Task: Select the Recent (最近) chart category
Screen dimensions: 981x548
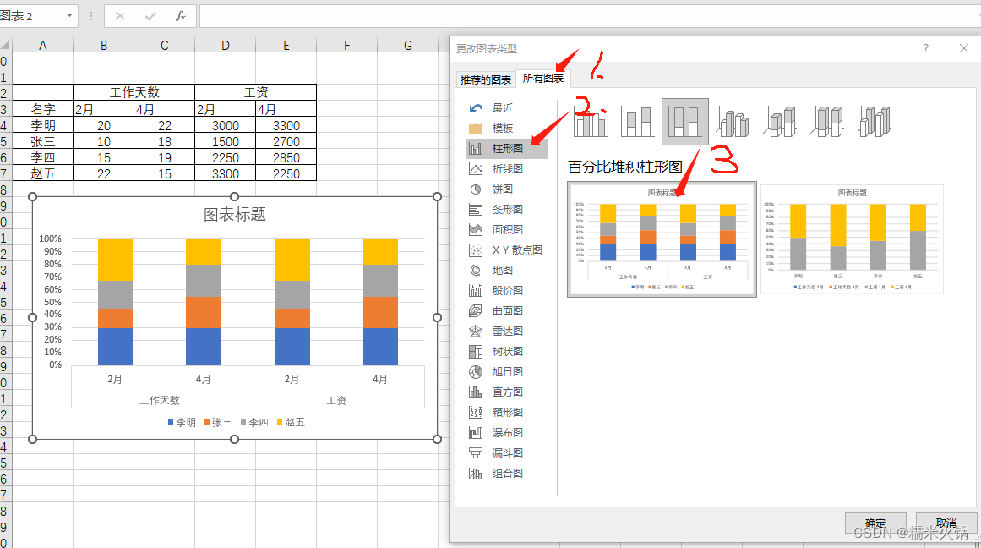Action: tap(503, 107)
